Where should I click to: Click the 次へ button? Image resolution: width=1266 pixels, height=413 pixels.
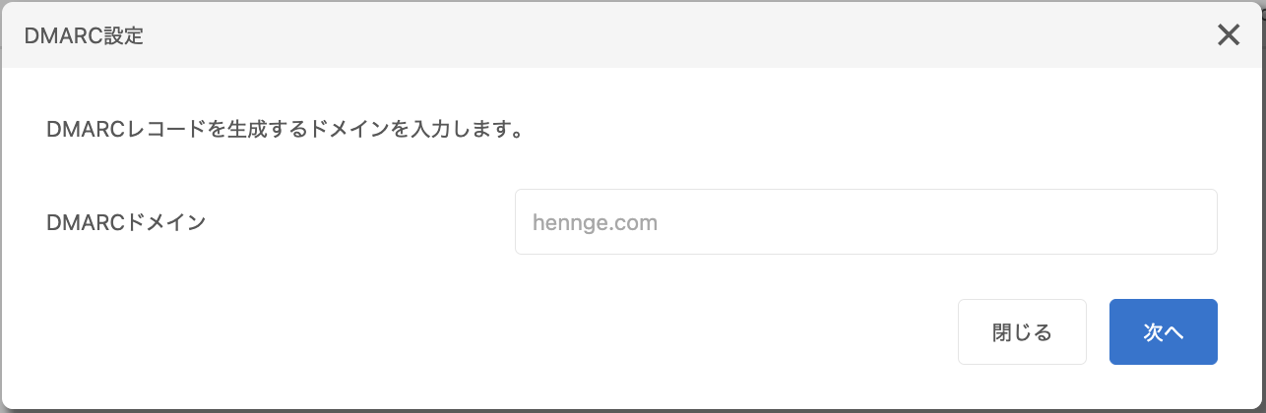pyautogui.click(x=1164, y=332)
